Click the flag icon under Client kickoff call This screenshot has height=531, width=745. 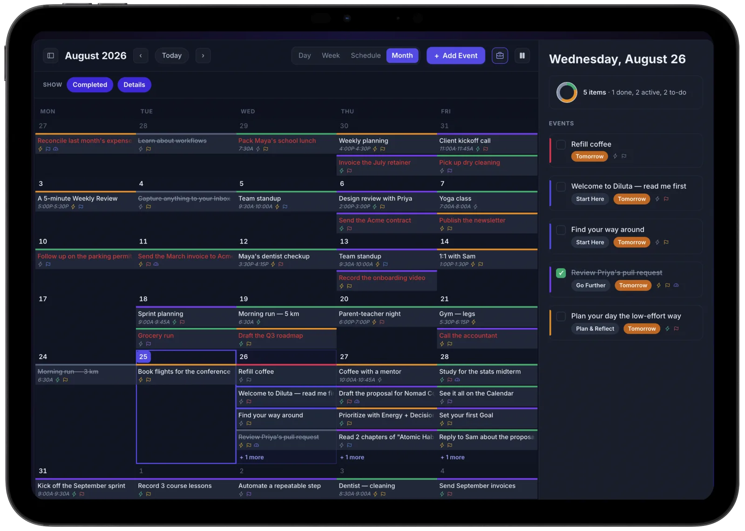pyautogui.click(x=486, y=149)
